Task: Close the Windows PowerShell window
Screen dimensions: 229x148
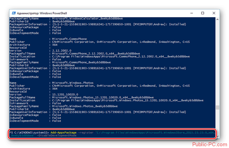Action: click(214, 13)
